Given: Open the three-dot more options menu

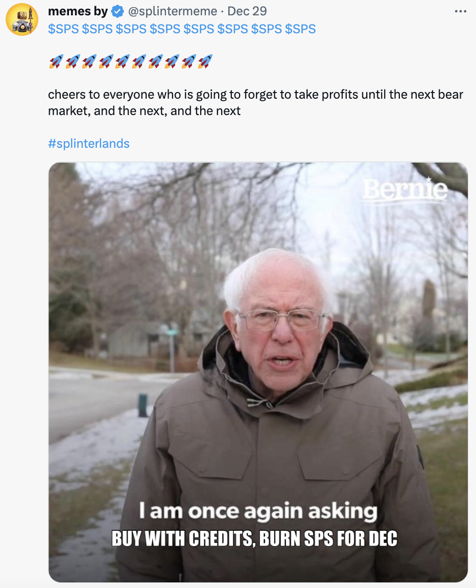Looking at the screenshot, I should 460,11.
